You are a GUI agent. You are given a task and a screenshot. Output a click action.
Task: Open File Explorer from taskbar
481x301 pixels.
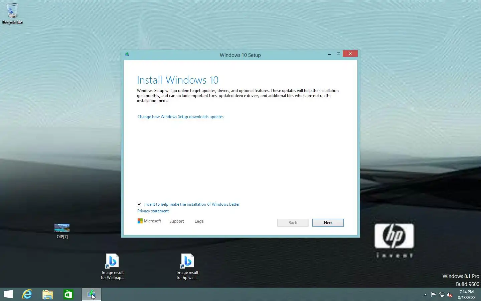[48, 294]
